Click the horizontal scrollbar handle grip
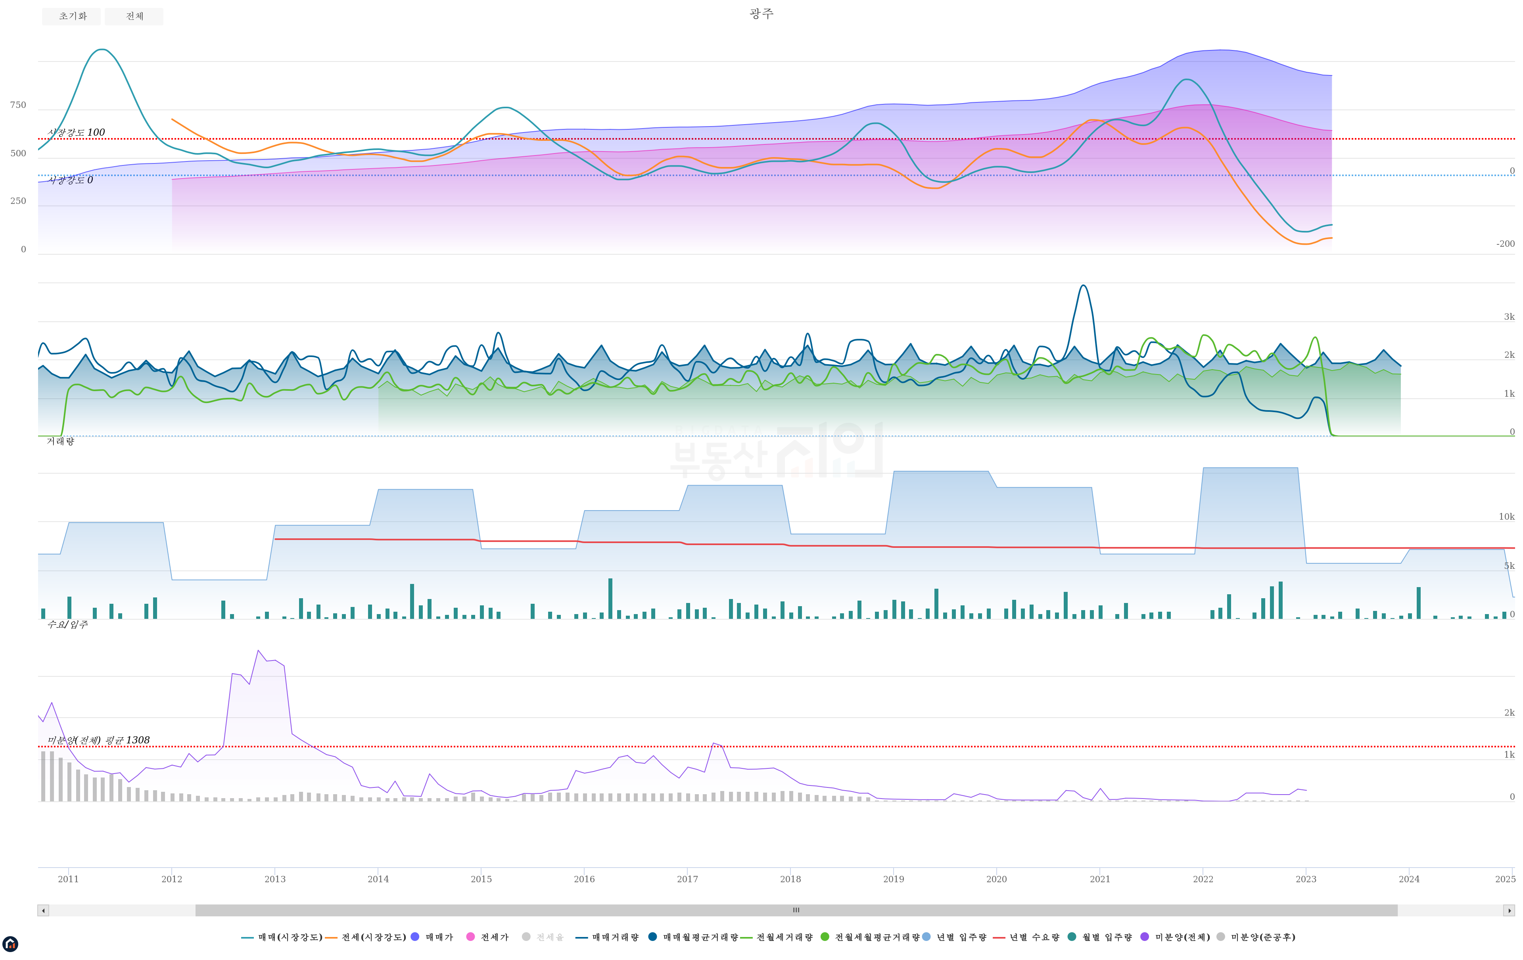 796,911
